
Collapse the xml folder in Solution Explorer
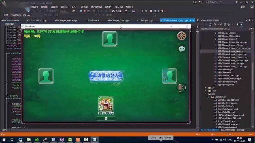coord(205,94)
